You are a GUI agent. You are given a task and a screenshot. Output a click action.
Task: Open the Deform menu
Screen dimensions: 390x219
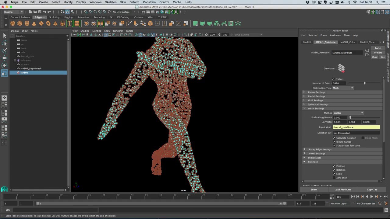[134, 2]
